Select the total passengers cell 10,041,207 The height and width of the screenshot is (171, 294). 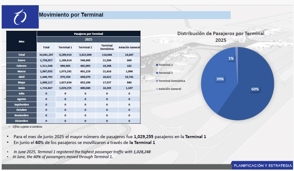[x=46, y=55]
